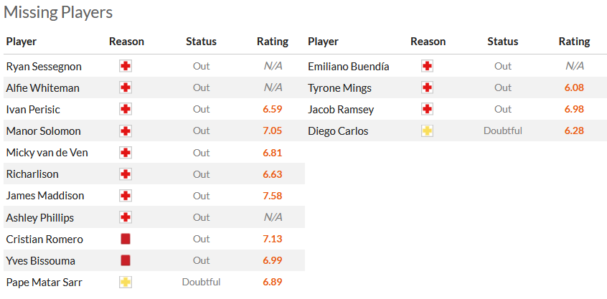Click red card icon beside Cristian Romero
The width and height of the screenshot is (607, 299).
(x=126, y=239)
